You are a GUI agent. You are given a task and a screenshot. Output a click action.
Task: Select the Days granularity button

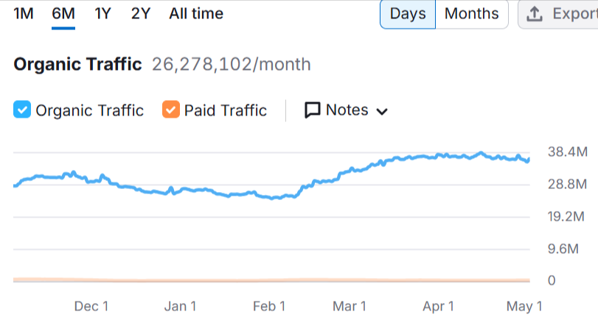[x=408, y=14]
